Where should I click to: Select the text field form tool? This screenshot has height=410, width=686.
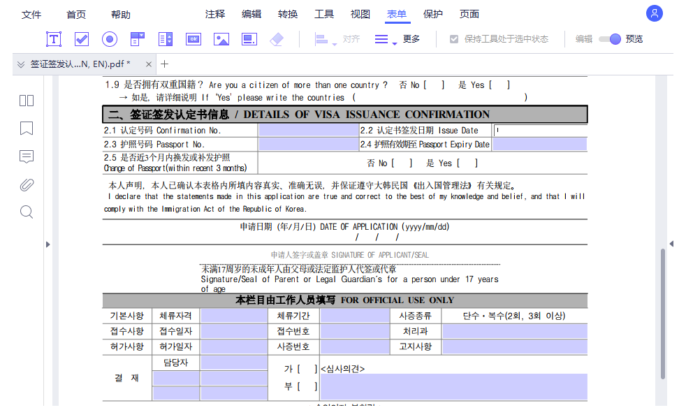click(54, 39)
